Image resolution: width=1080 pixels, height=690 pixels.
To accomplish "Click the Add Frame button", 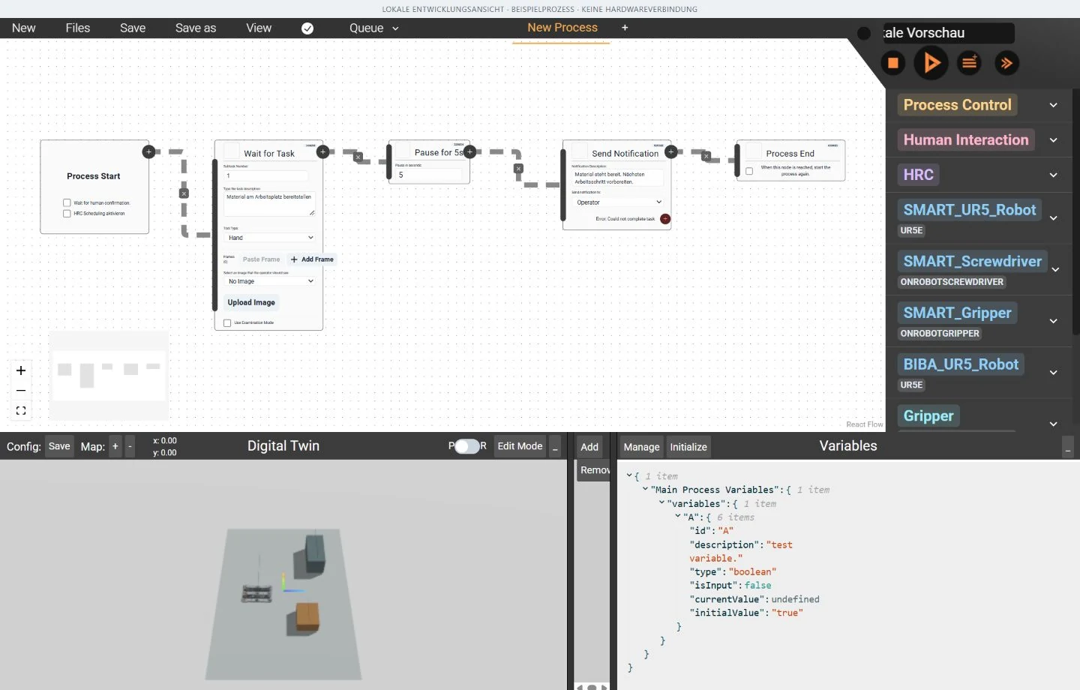I will 312,259.
